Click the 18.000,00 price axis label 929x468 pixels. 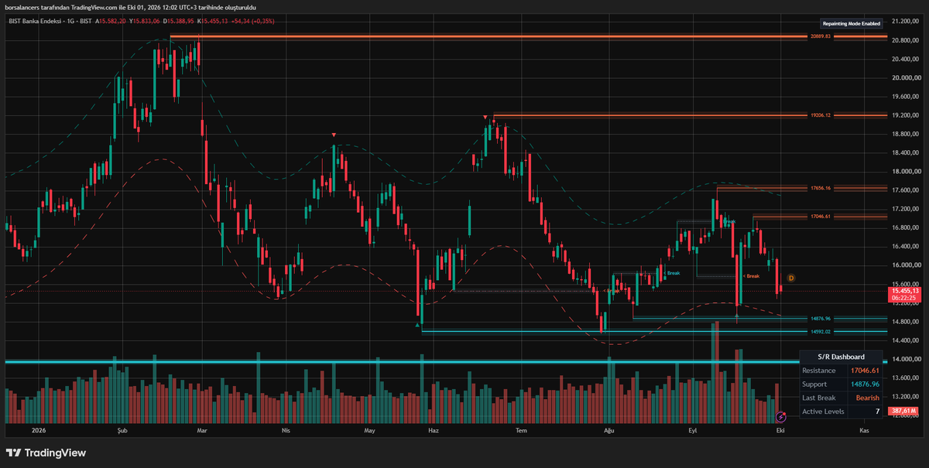tap(906, 172)
